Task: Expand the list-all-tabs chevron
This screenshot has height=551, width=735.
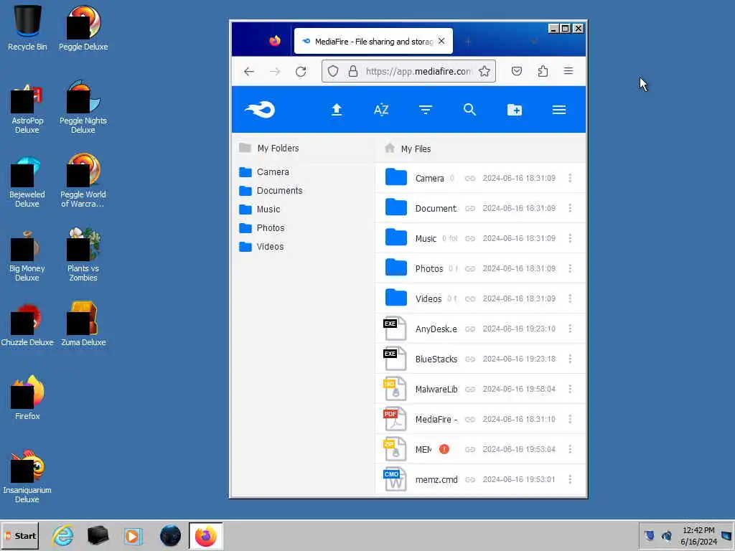Action: click(533, 42)
